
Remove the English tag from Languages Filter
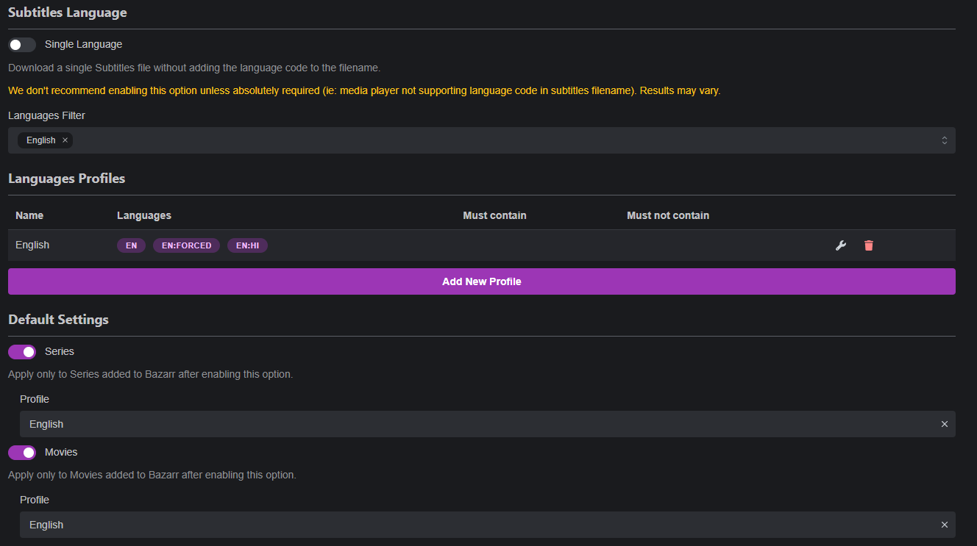(64, 140)
